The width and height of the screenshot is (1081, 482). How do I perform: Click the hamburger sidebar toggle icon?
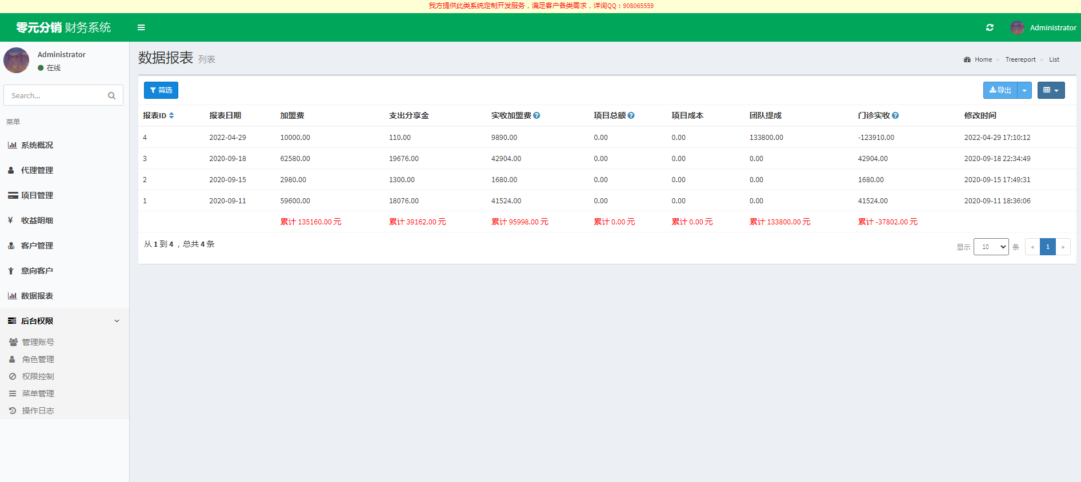141,27
